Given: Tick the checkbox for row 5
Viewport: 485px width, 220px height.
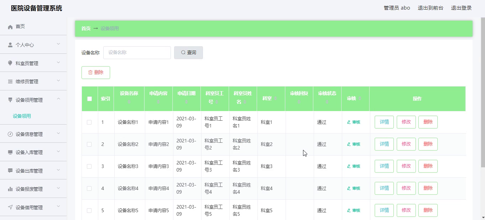Looking at the screenshot, I should pyautogui.click(x=89, y=210).
